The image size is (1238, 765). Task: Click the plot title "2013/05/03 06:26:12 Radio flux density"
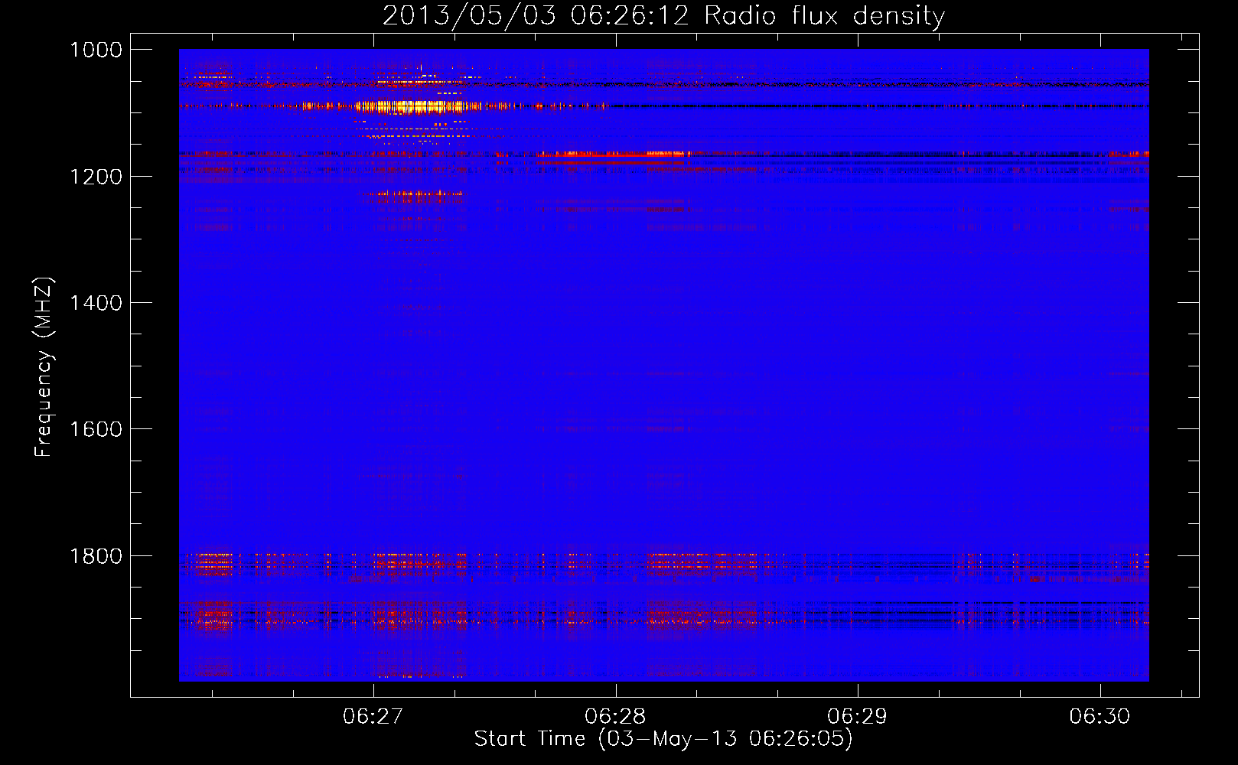coord(663,15)
